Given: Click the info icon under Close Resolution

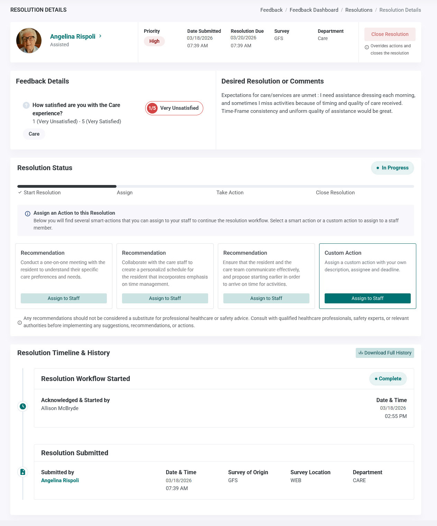Looking at the screenshot, I should click(x=367, y=47).
